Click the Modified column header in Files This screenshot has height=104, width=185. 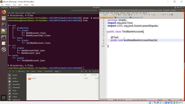coord(94,75)
